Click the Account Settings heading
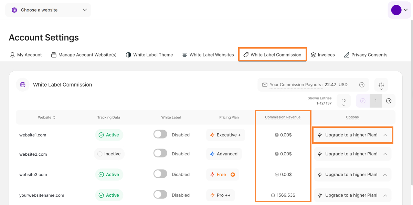This screenshot has height=205, width=413. coord(44,38)
